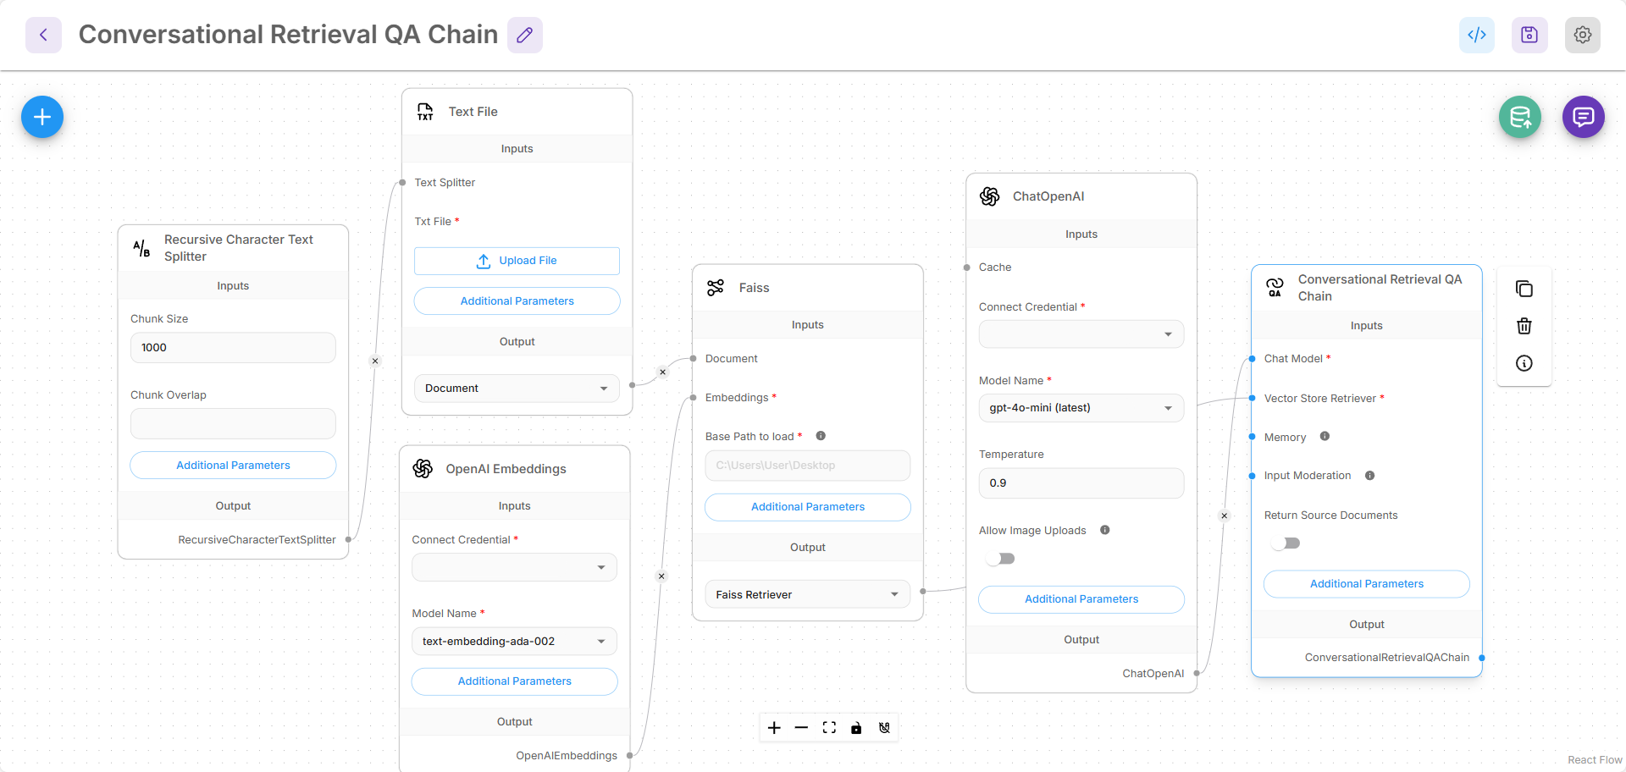Image resolution: width=1626 pixels, height=772 pixels.
Task: Click the green upsert vector database icon
Action: [x=1519, y=117]
